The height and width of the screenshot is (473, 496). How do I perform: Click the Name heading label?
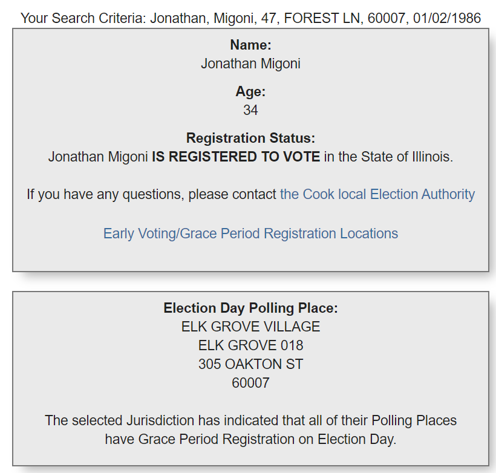pyautogui.click(x=250, y=45)
